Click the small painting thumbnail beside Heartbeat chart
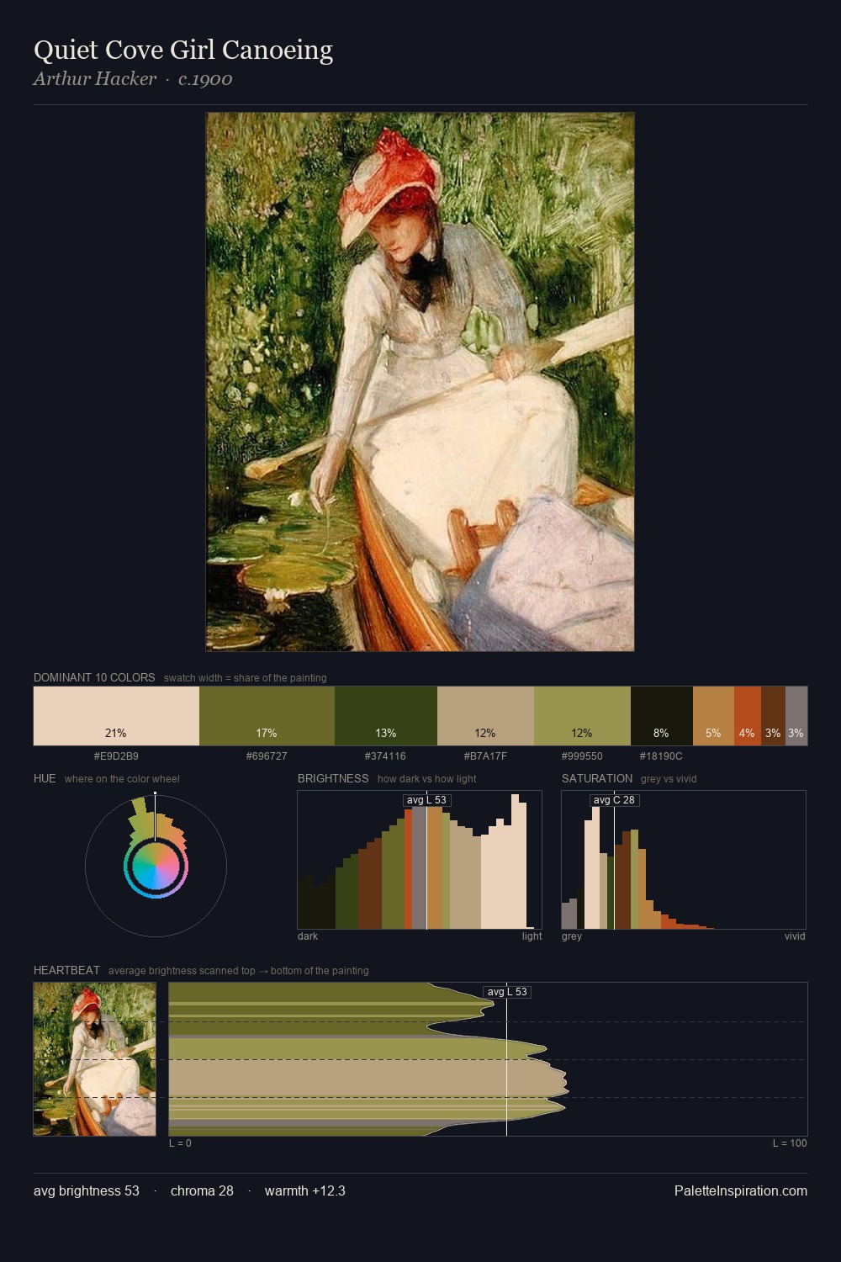 [94, 1059]
